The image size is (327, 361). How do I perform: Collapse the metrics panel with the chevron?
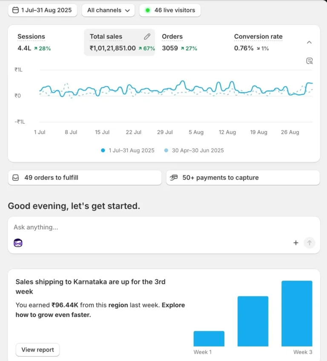pyautogui.click(x=310, y=42)
